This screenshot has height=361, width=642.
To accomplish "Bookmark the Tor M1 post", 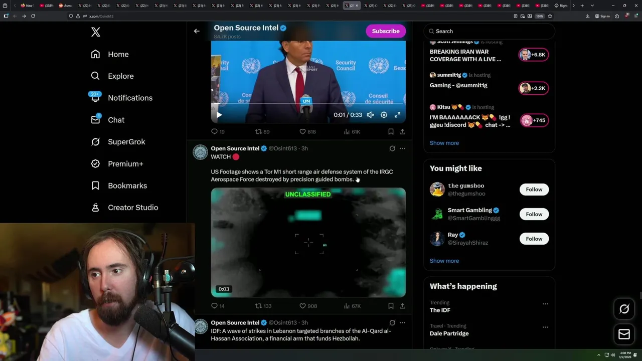I will coord(391,306).
